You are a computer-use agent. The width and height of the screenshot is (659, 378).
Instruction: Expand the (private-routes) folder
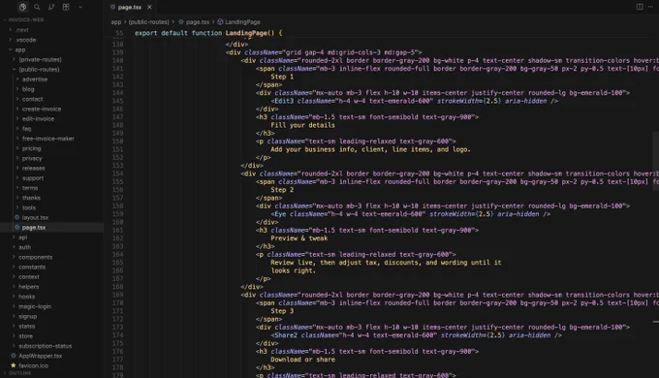[40, 60]
